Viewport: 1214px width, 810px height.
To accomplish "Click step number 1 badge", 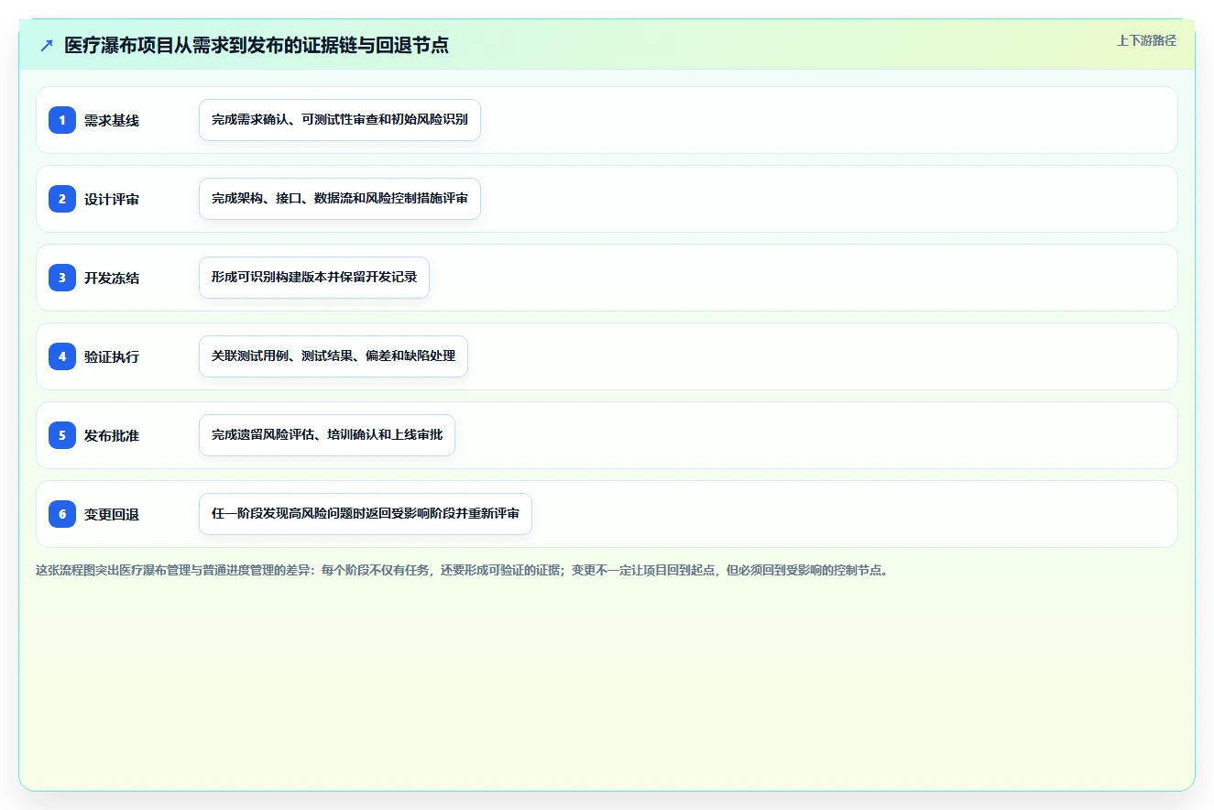I will coord(62,120).
